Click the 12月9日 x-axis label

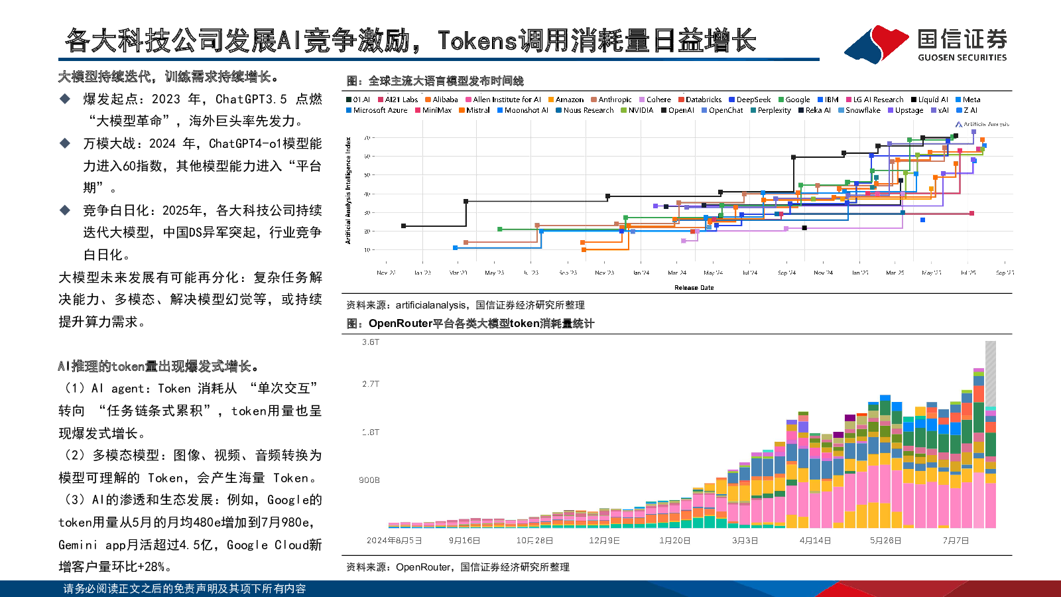[605, 541]
